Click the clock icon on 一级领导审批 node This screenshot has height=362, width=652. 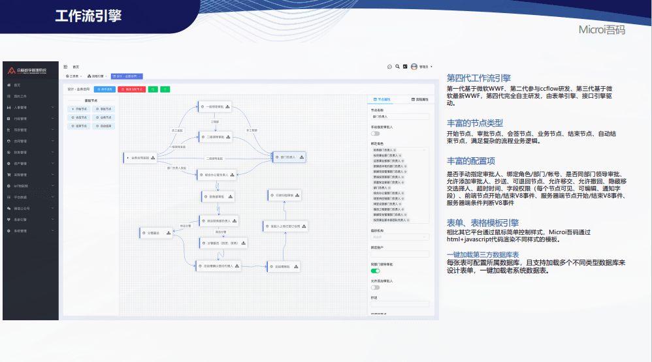[x=203, y=107]
